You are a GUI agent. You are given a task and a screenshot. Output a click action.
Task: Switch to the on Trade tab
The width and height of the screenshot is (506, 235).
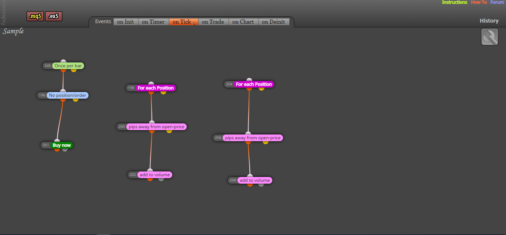click(x=213, y=22)
